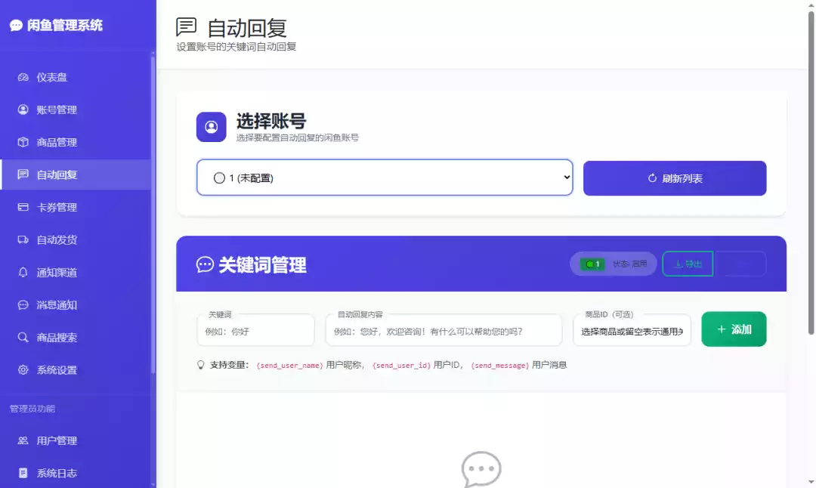Screen dimensions: 816x488
Task: Open the 商品ID (可选) product dropdown
Action: point(632,331)
